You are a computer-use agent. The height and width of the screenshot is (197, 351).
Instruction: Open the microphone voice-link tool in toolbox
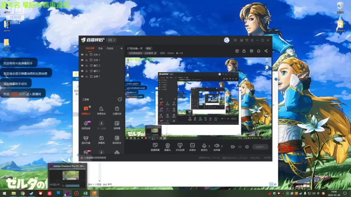[86, 125]
